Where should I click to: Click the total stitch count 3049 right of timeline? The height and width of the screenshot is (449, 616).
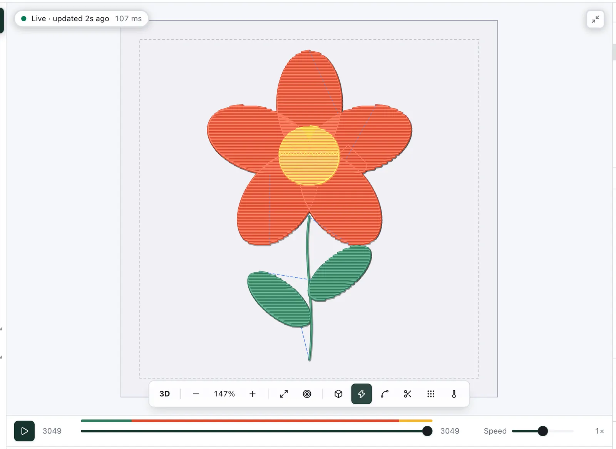(x=450, y=431)
